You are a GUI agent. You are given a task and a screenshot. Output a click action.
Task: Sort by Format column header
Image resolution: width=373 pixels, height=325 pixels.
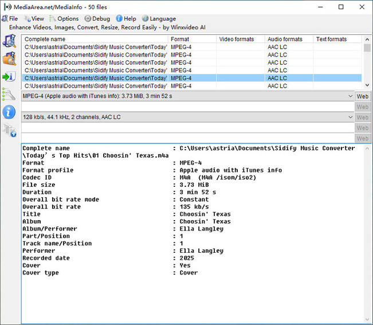(192, 39)
